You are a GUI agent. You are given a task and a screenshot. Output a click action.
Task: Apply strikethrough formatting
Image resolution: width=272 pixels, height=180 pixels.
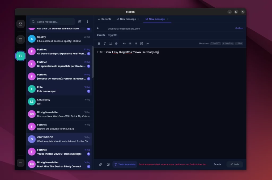[116, 44]
